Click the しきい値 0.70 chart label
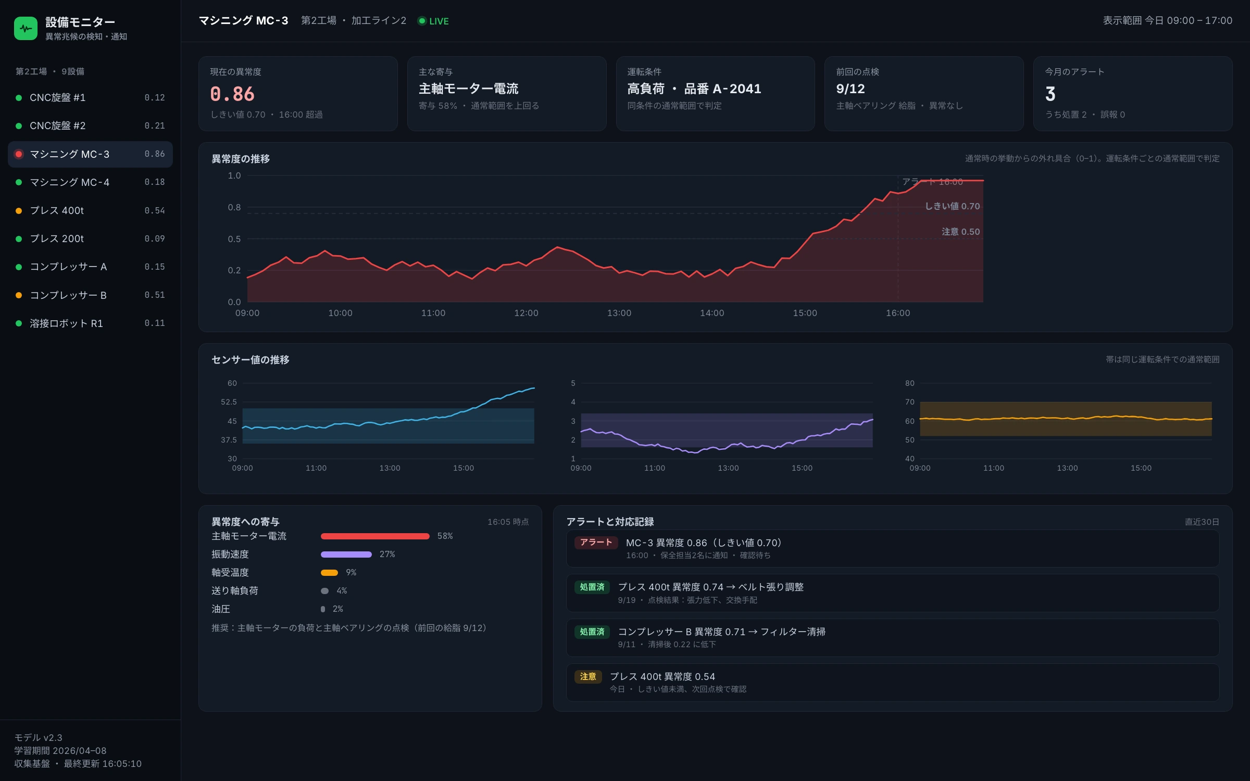 pos(952,206)
